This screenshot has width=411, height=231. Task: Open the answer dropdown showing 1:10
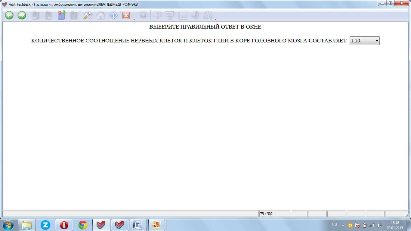(x=365, y=41)
